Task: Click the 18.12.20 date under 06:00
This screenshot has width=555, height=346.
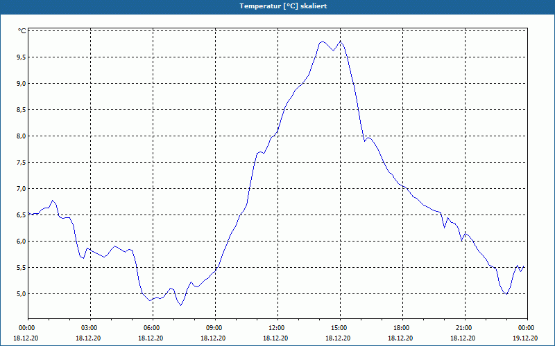Action: (151, 338)
